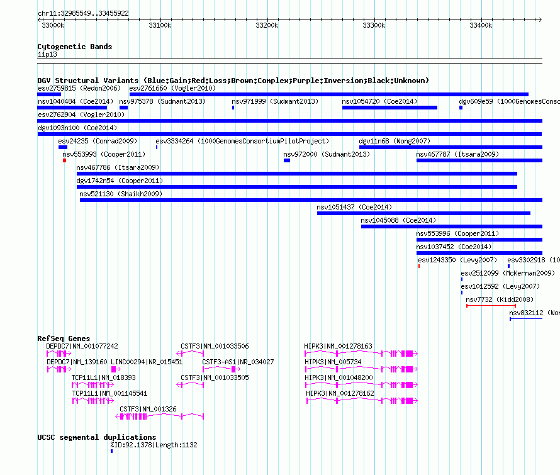Select the dgv1093n100 (Coe2014) label
The height and width of the screenshot is (475, 560).
tap(77, 128)
